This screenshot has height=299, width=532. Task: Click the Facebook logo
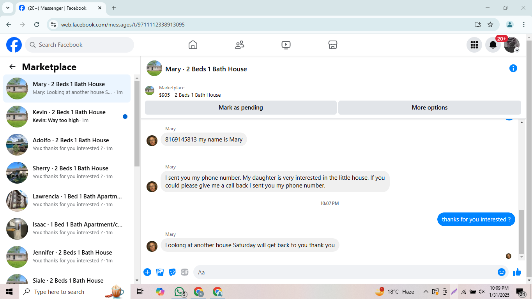14,45
